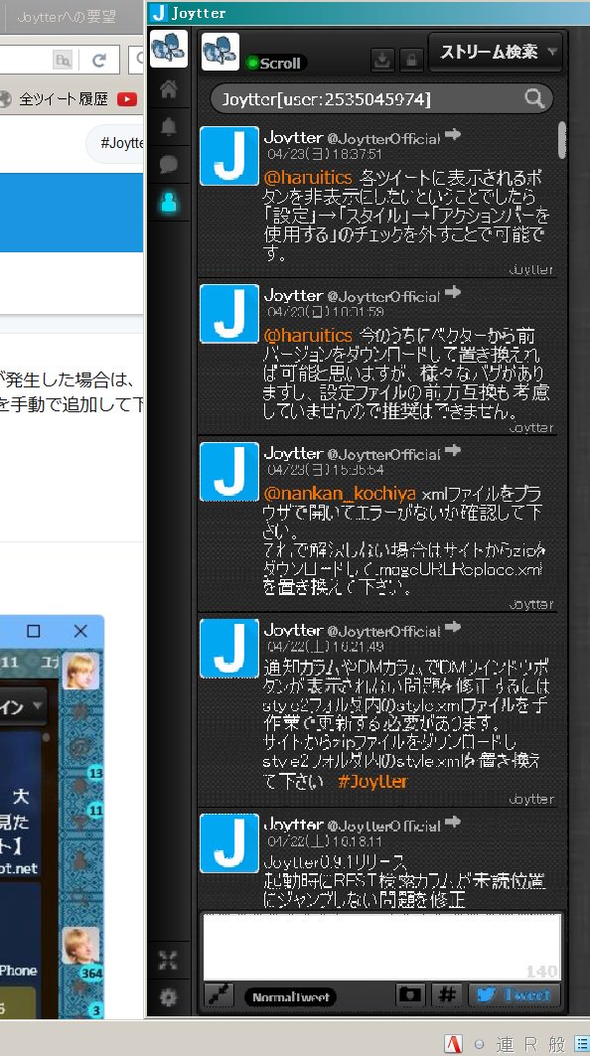
Task: Open Joytter settings gear icon
Action: (x=169, y=997)
